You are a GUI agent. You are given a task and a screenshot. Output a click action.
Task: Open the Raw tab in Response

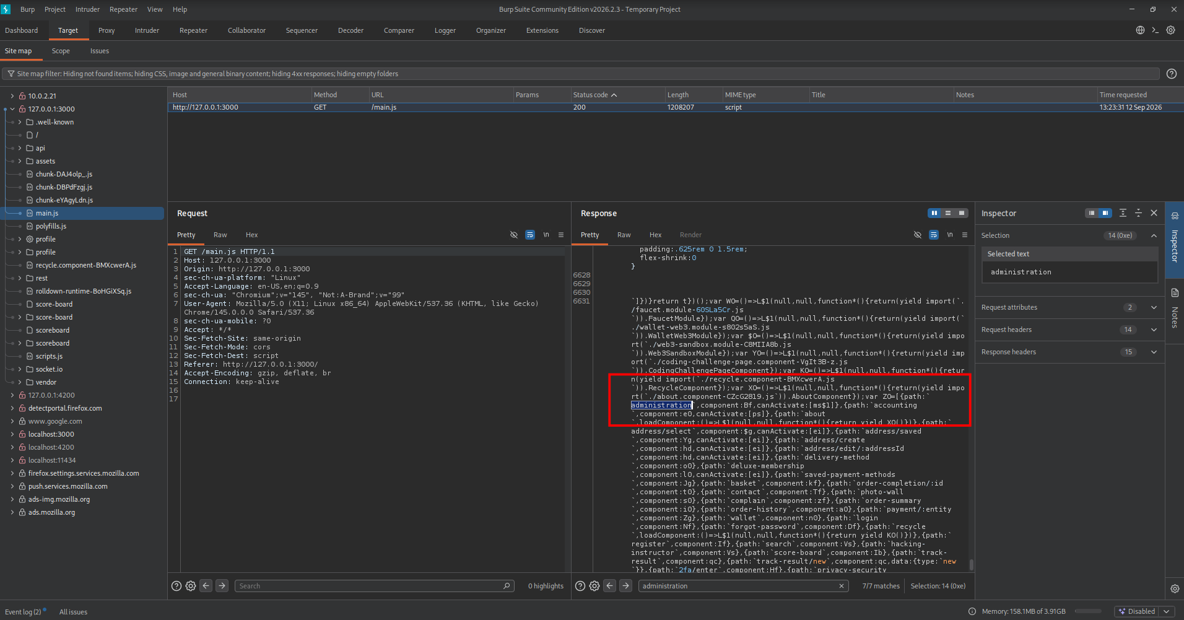[624, 235]
